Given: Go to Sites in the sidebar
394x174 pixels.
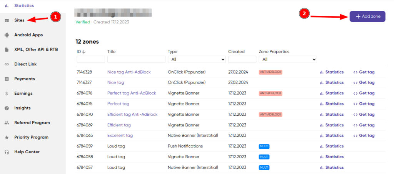Looking at the screenshot, I should [x=19, y=20].
